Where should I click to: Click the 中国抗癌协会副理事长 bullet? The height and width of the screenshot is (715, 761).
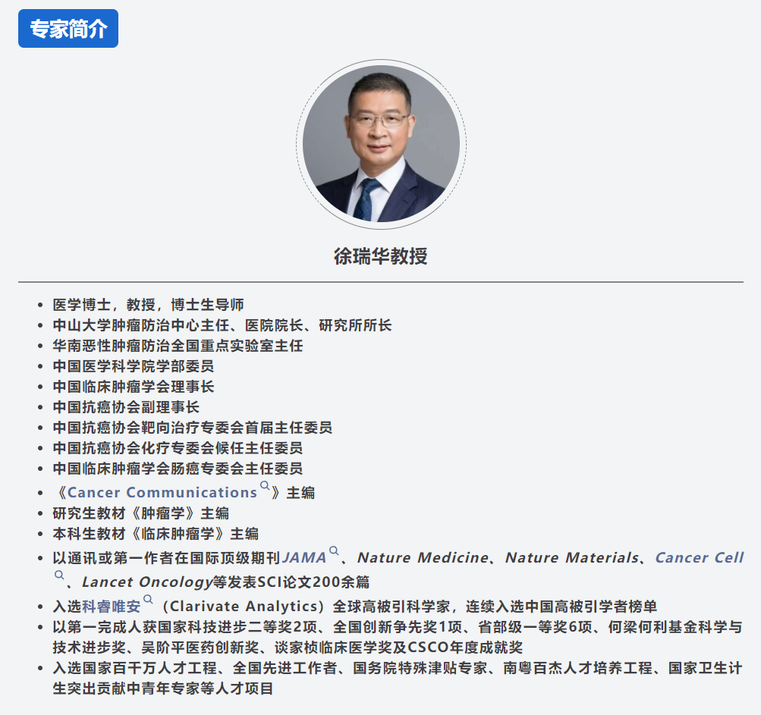coord(126,407)
